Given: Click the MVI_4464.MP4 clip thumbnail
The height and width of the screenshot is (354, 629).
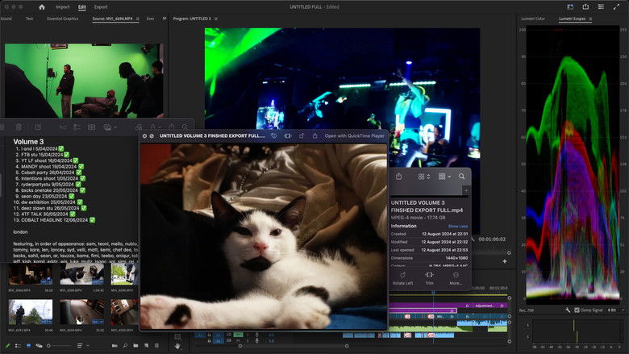Looking at the screenshot, I should click(x=30, y=275).
